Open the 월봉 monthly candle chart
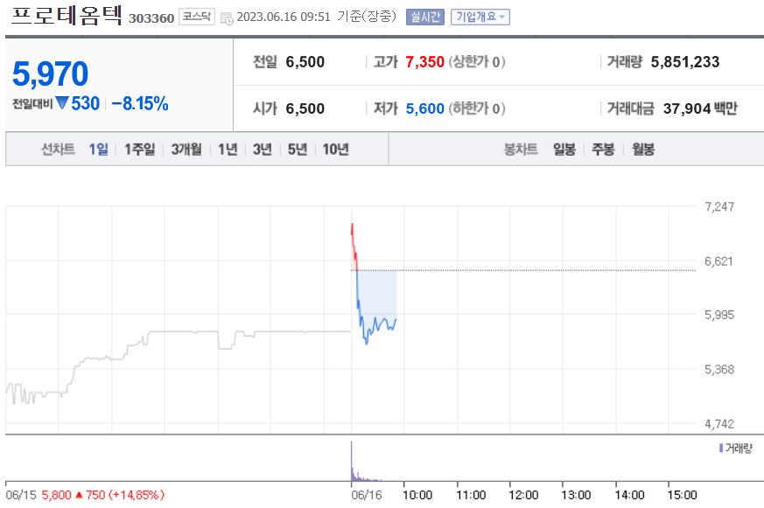The height and width of the screenshot is (508, 764). (x=642, y=149)
